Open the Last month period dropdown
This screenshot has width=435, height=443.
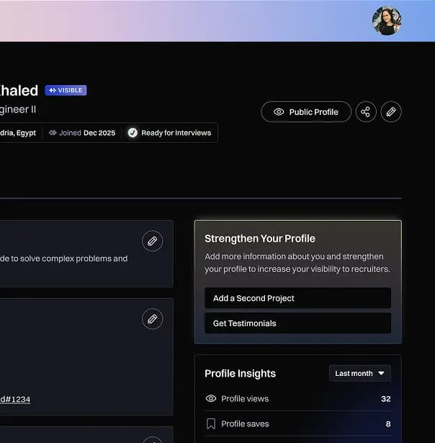359,373
